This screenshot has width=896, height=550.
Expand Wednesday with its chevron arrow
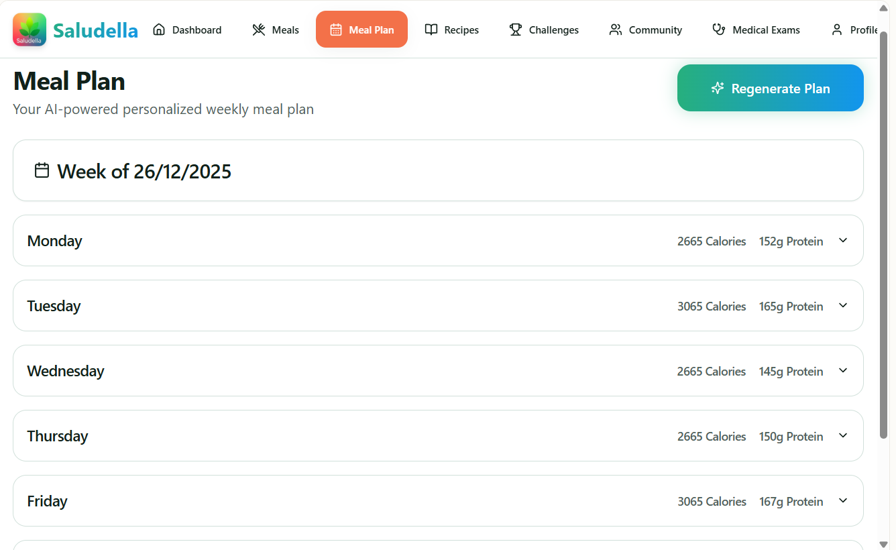pos(843,370)
